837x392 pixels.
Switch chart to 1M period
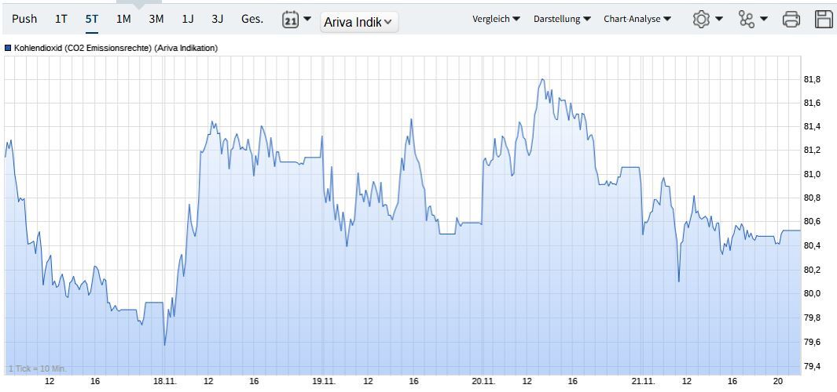123,19
